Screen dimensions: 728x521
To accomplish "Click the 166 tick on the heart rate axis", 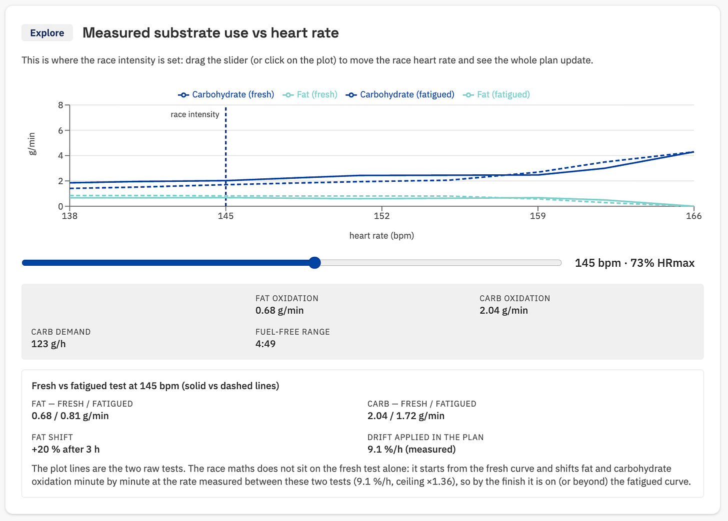I will pyautogui.click(x=693, y=216).
